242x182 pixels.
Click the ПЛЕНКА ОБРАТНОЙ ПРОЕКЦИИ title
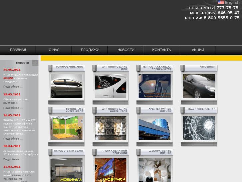(x=114, y=152)
